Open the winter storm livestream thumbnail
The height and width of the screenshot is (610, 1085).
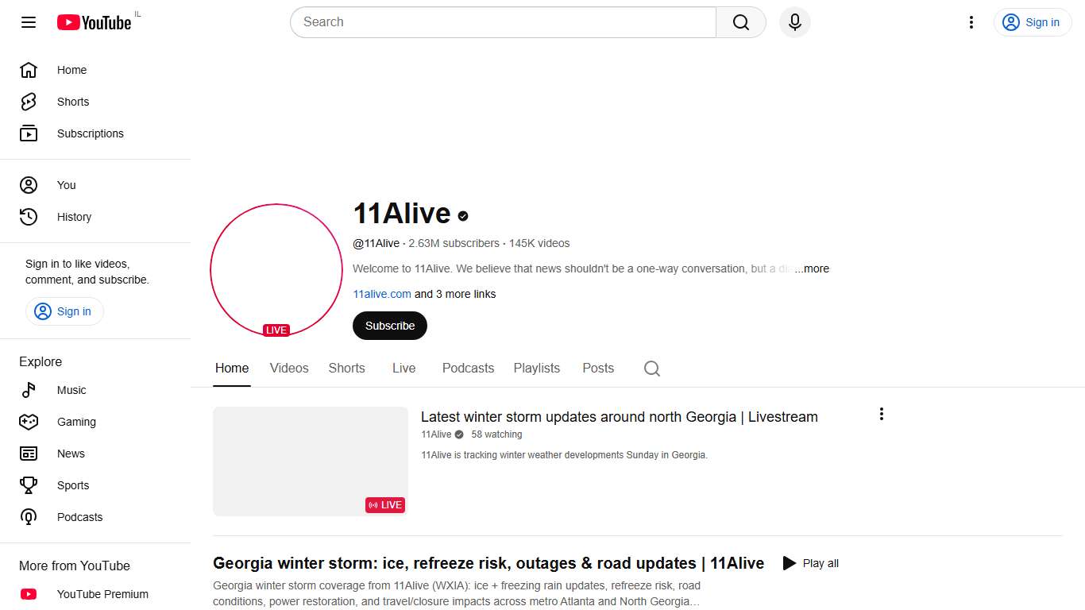(310, 461)
